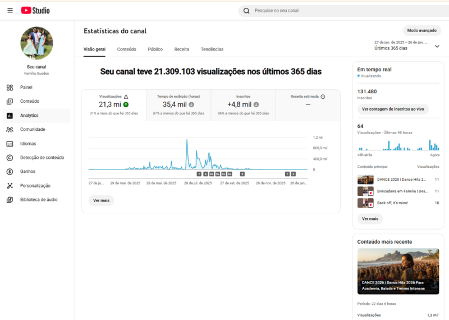Open the DANCE 2026 row thumbnail
The image size is (449, 320).
[365, 180]
